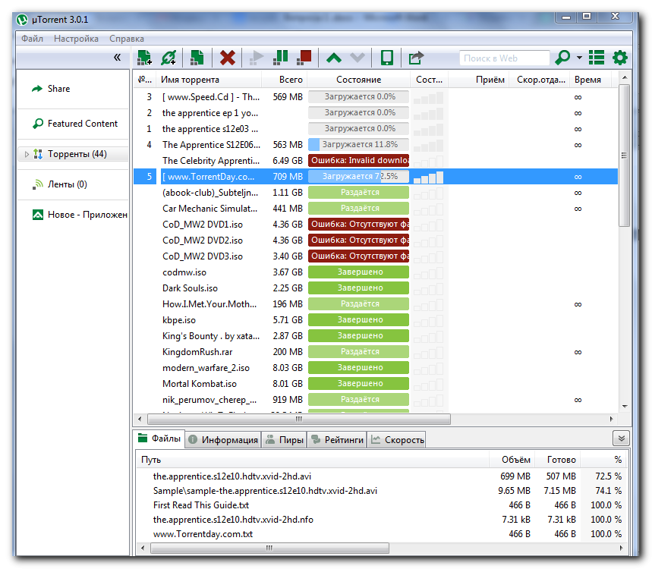652x569 pixels.
Task: Sort by the Всего column header
Action: coord(285,80)
